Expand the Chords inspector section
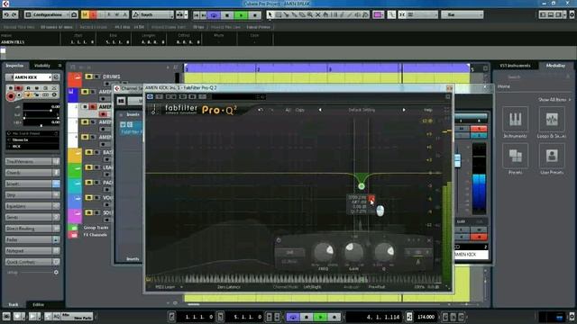This screenshot has width=577, height=324. (x=32, y=172)
